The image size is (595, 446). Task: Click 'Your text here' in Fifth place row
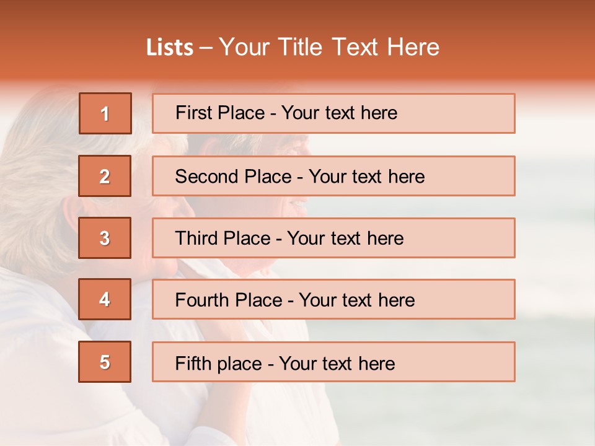(337, 364)
